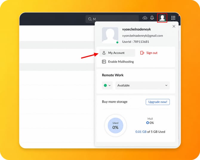Expand the green status indicator dropdown
200x160 pixels.
click(x=107, y=85)
